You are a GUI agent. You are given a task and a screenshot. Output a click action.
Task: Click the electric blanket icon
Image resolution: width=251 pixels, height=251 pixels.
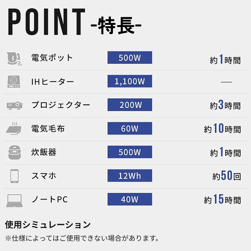[x=14, y=128]
